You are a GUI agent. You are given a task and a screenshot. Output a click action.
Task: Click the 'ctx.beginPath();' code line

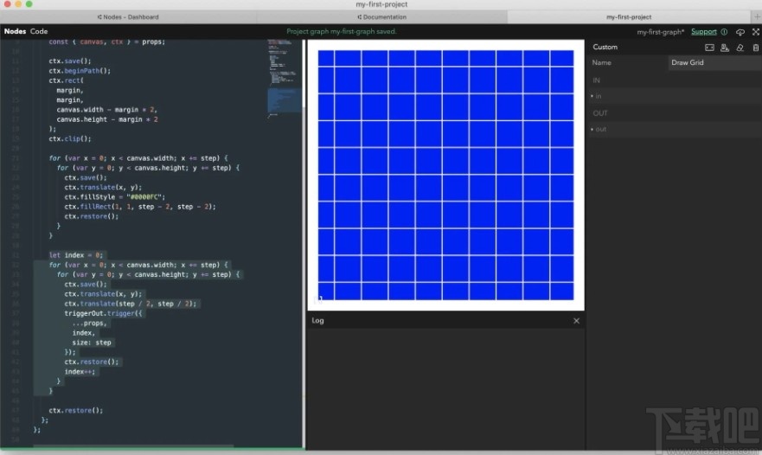pos(80,71)
